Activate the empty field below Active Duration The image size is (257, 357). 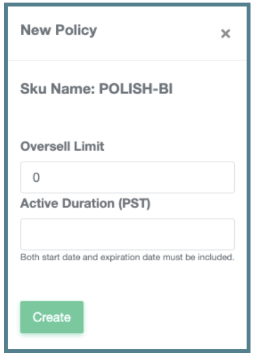point(127,234)
